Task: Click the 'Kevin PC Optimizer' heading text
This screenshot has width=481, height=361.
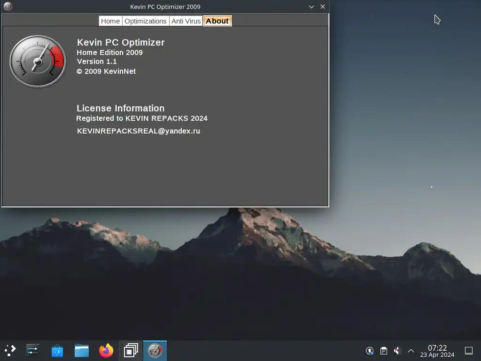Action: point(121,42)
